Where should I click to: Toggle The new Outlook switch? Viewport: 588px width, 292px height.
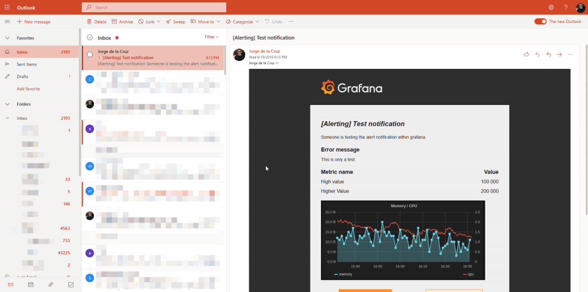540,22
